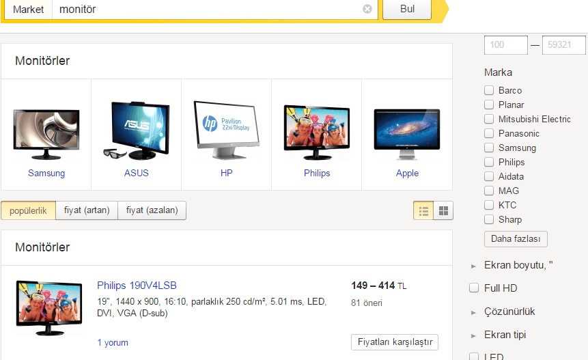The height and width of the screenshot is (360, 588).
Task: Expand the Ekran boyutu filter section
Action: click(518, 265)
